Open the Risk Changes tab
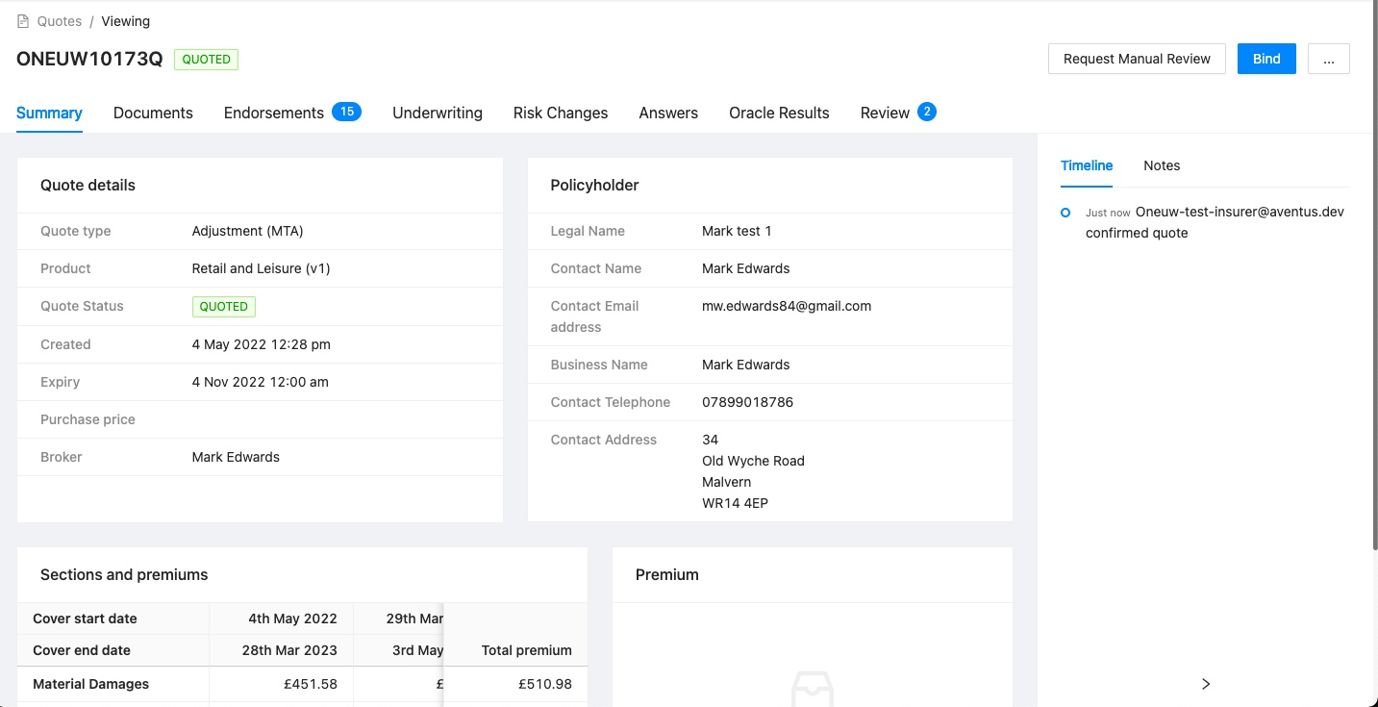Viewport: 1378px width, 707px height. pyautogui.click(x=561, y=113)
